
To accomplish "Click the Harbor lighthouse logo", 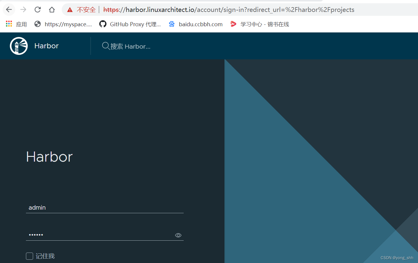I will tap(19, 46).
